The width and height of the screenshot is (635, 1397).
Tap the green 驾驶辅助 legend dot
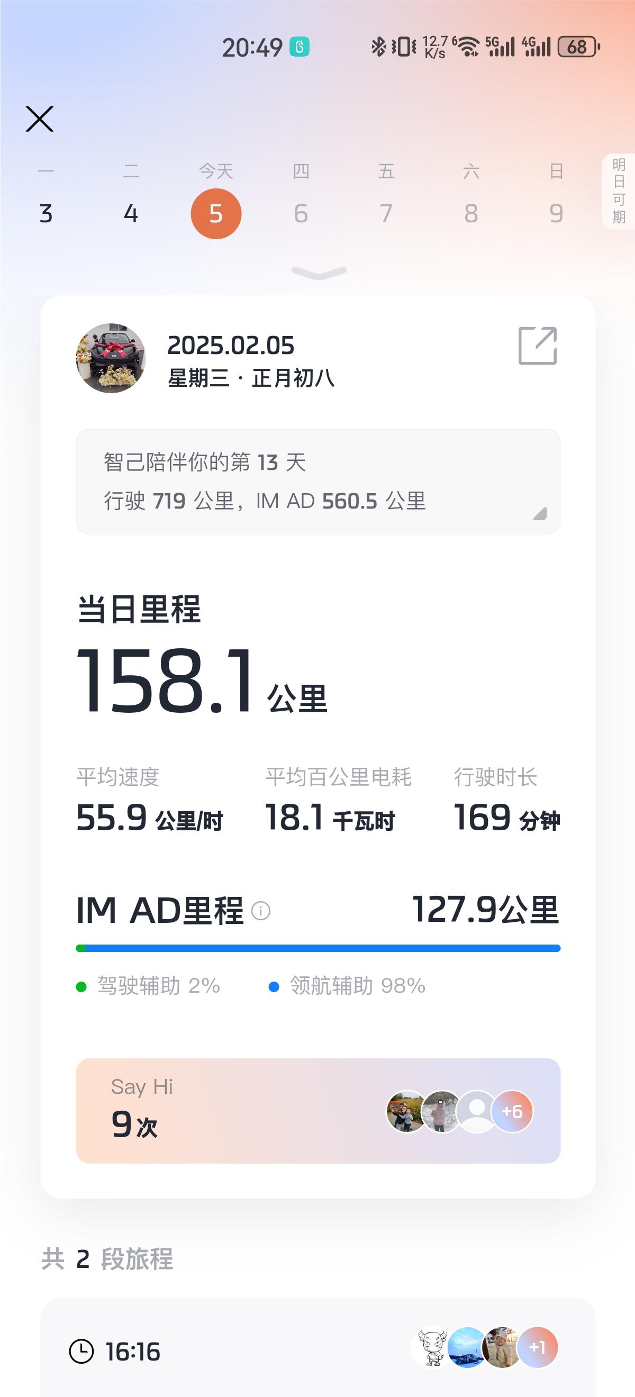81,986
